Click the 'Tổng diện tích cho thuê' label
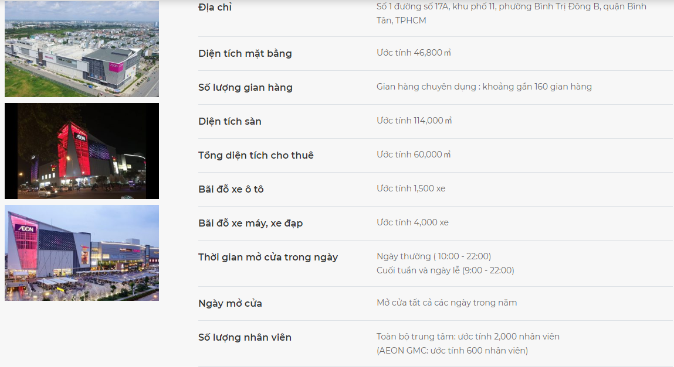 click(x=256, y=155)
